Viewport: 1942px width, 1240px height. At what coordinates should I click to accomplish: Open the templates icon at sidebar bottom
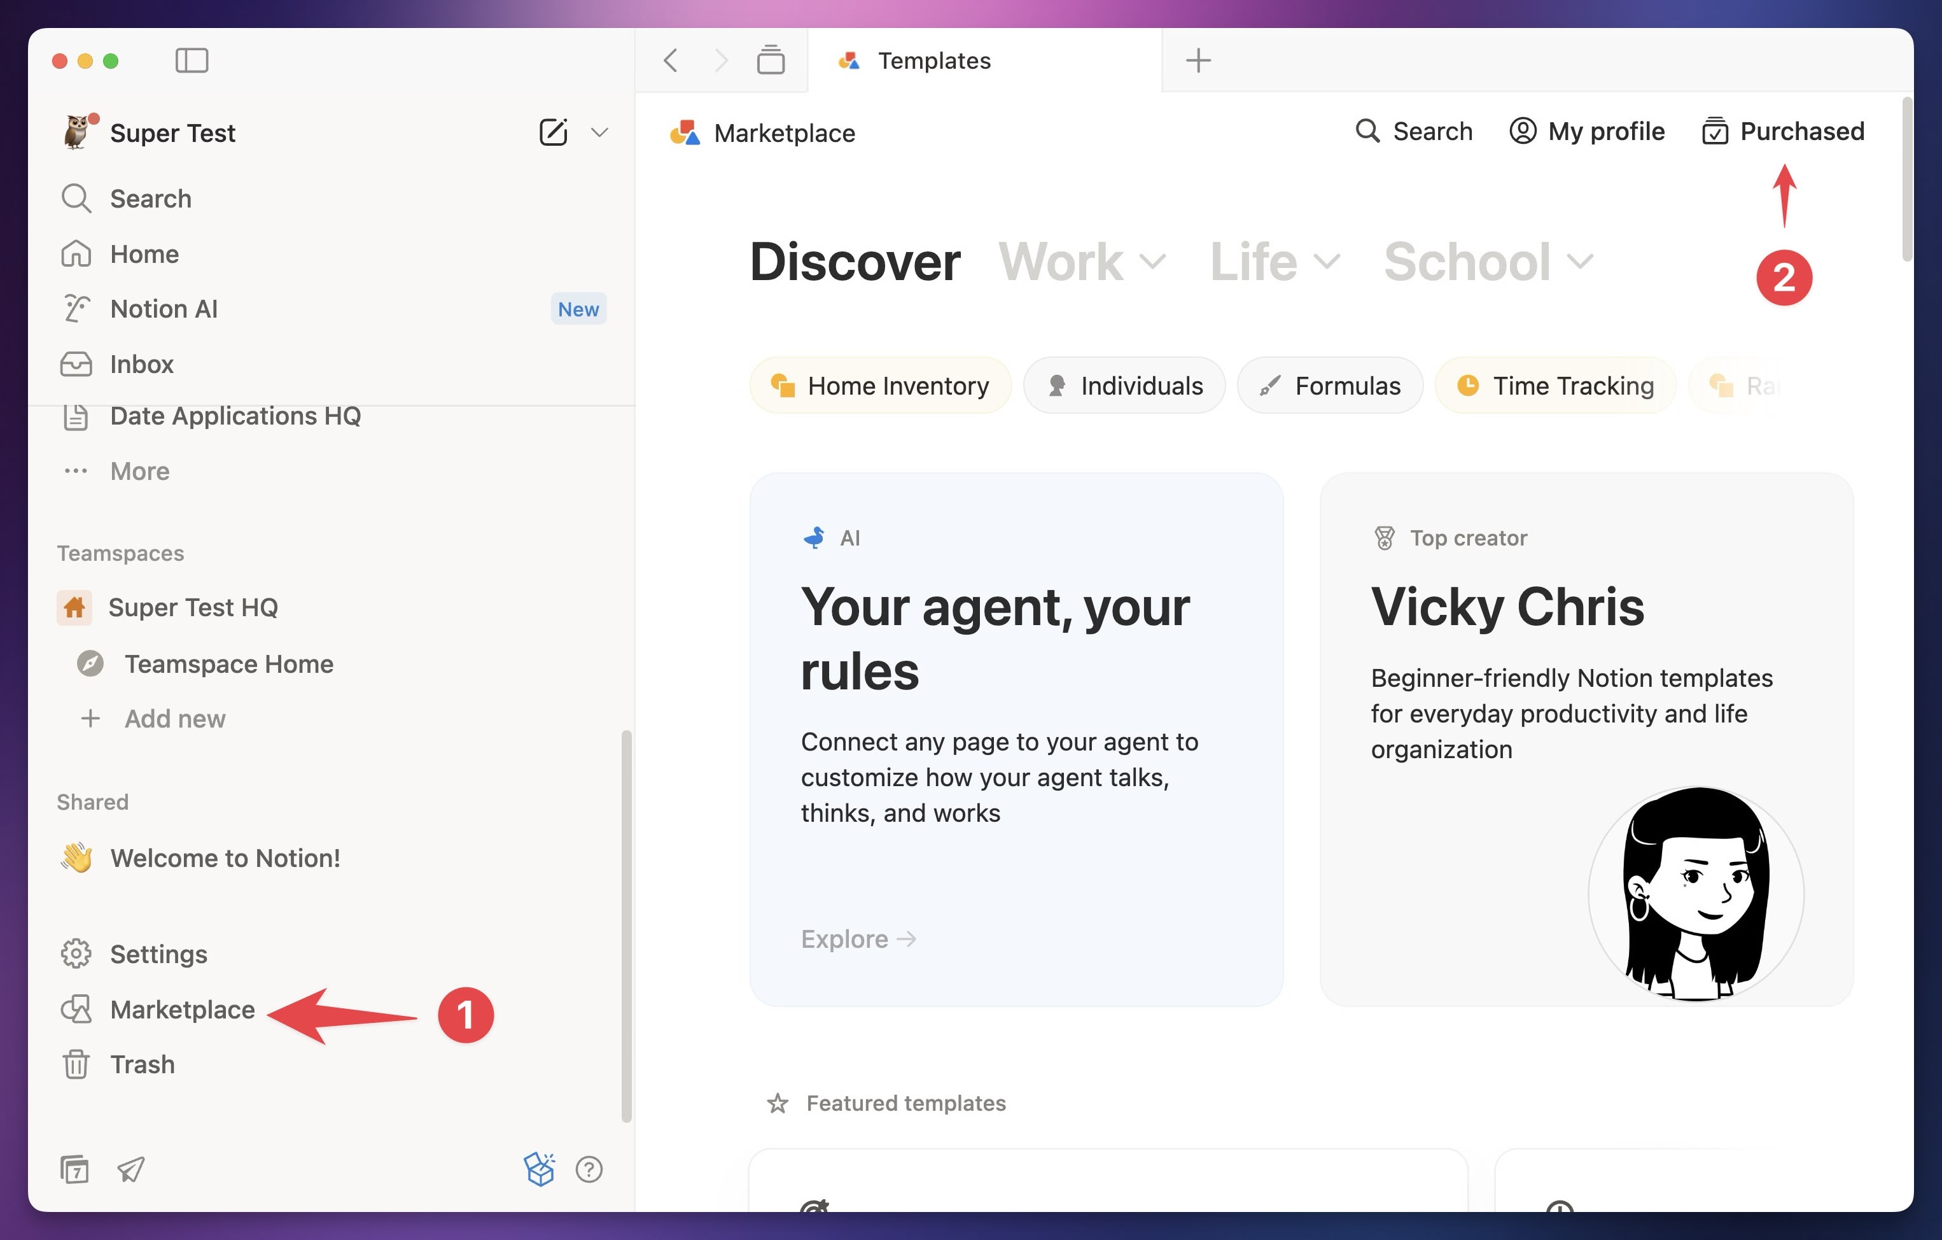click(75, 1169)
